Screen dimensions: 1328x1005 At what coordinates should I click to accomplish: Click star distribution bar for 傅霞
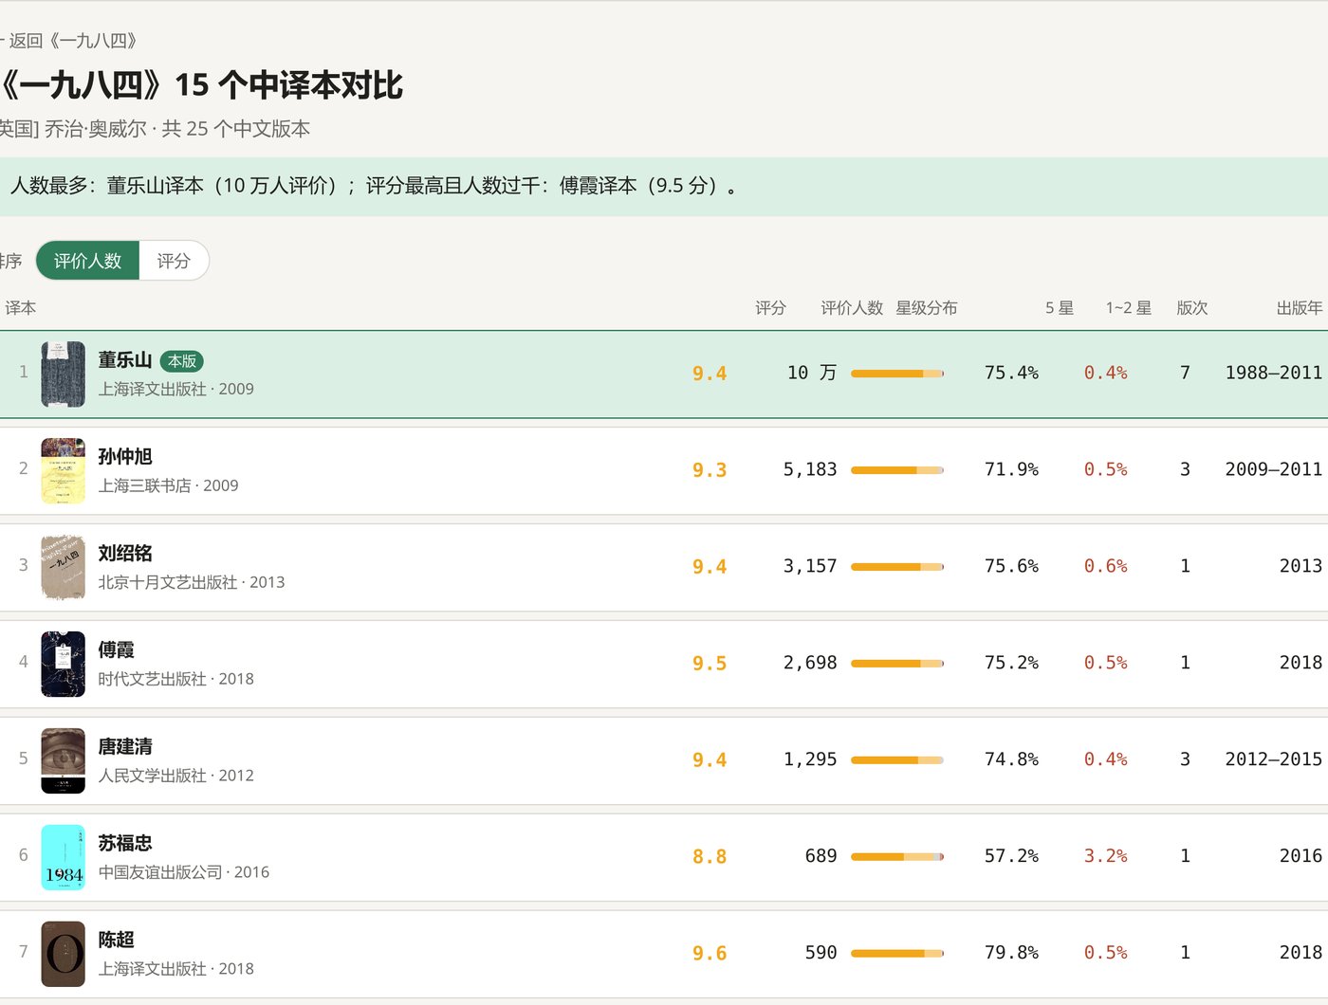tap(897, 664)
